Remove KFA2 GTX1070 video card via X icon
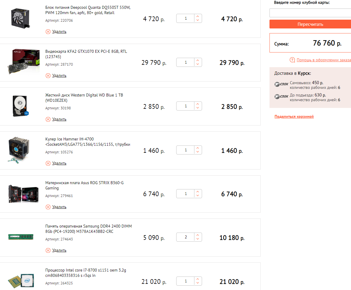The width and height of the screenshot is (351, 290). click(x=48, y=76)
